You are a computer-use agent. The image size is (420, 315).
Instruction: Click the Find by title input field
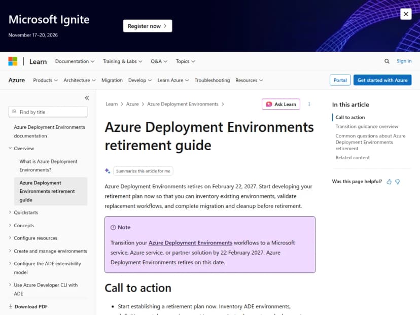(x=48, y=112)
